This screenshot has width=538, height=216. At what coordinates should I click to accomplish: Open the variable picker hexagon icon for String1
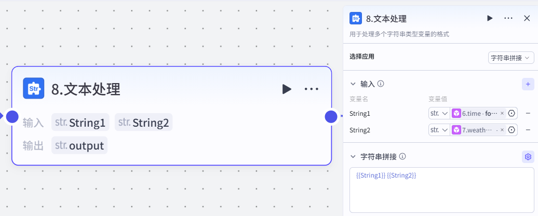512,113
